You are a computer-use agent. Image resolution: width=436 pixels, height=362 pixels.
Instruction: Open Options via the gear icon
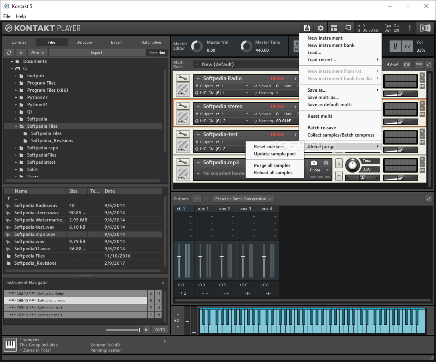[x=321, y=28]
